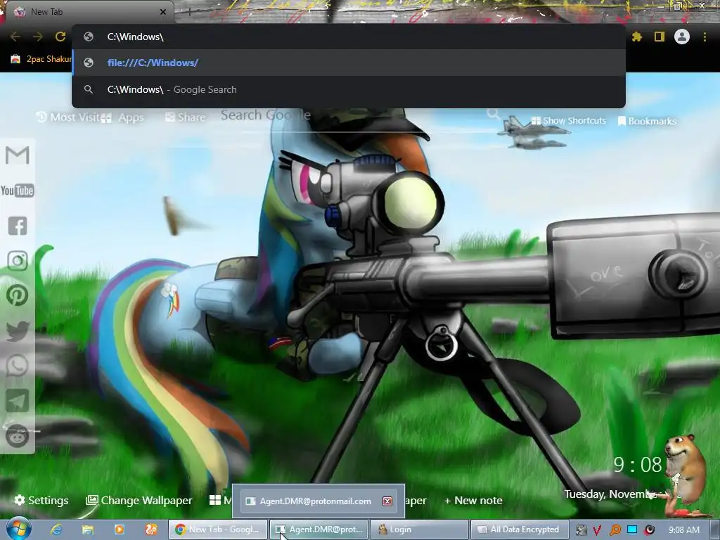Choose the file:///C:/Windows/ suggestion
This screenshot has height=540, width=720.
pyautogui.click(x=349, y=63)
